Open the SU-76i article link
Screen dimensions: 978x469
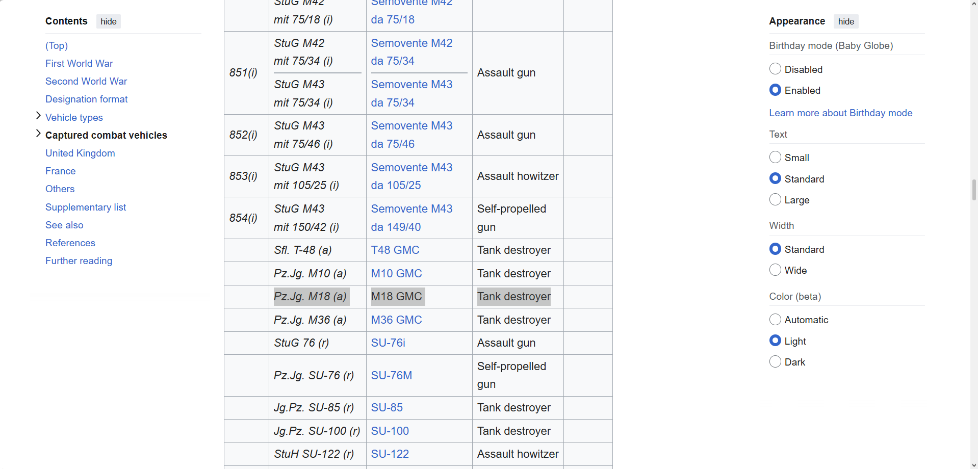388,343
